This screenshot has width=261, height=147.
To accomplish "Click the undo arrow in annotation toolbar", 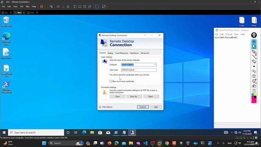I will (x=254, y=71).
